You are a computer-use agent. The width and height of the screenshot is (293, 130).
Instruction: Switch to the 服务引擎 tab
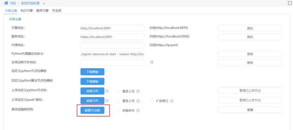pyautogui.click(x=42, y=11)
